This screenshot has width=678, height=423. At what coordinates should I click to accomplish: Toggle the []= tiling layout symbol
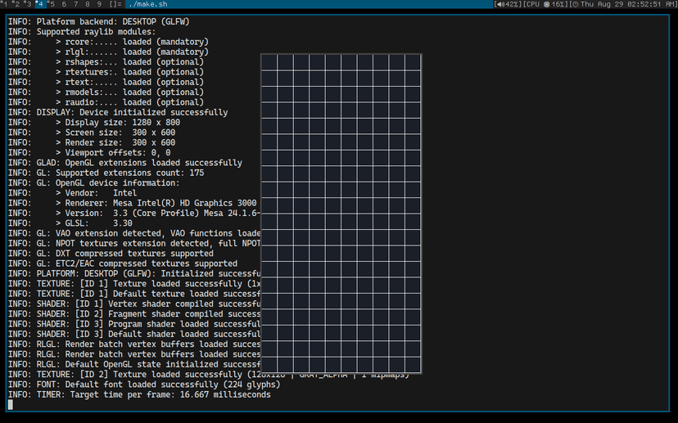click(115, 4)
